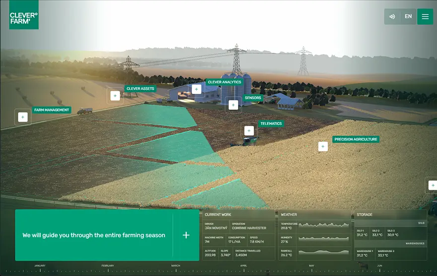Image resolution: width=437 pixels, height=276 pixels.
Task: Open the EN language selector
Action: 408,16
